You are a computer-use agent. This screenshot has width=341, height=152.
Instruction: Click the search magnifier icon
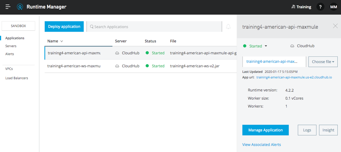(x=92, y=27)
